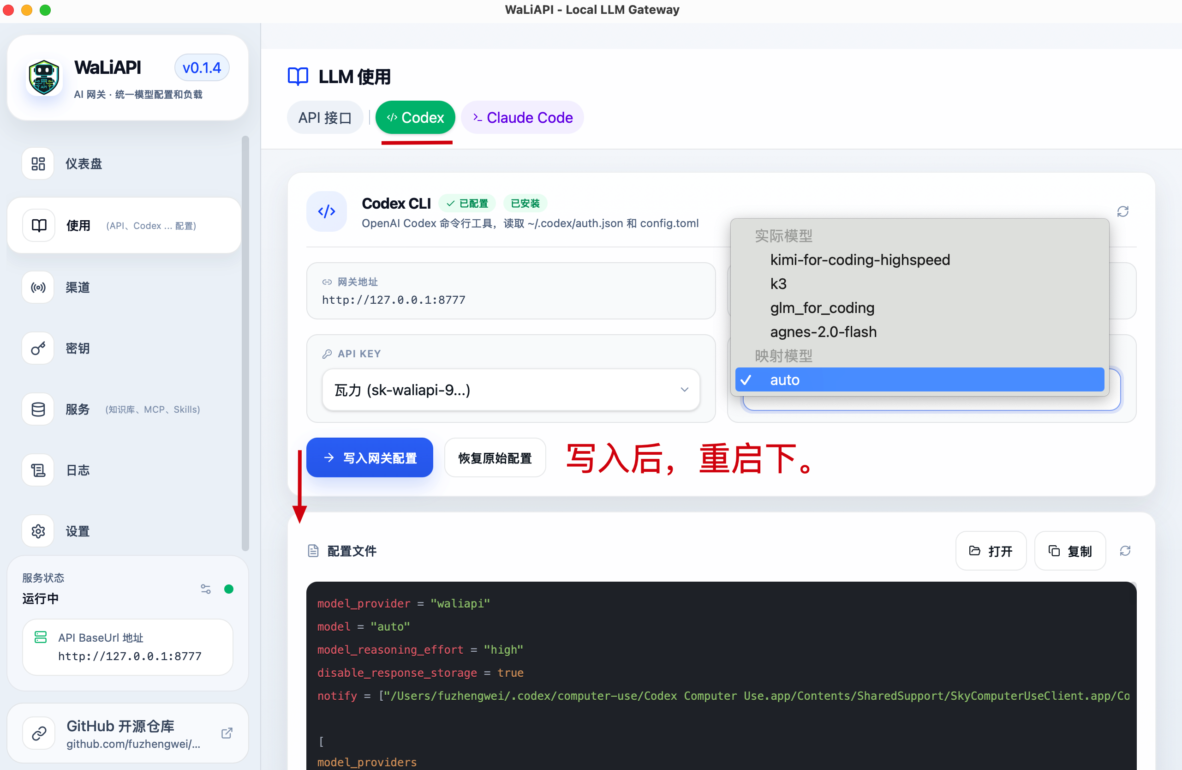Open the GitHub 开源仓库 link
This screenshot has width=1182, height=770.
click(x=128, y=733)
